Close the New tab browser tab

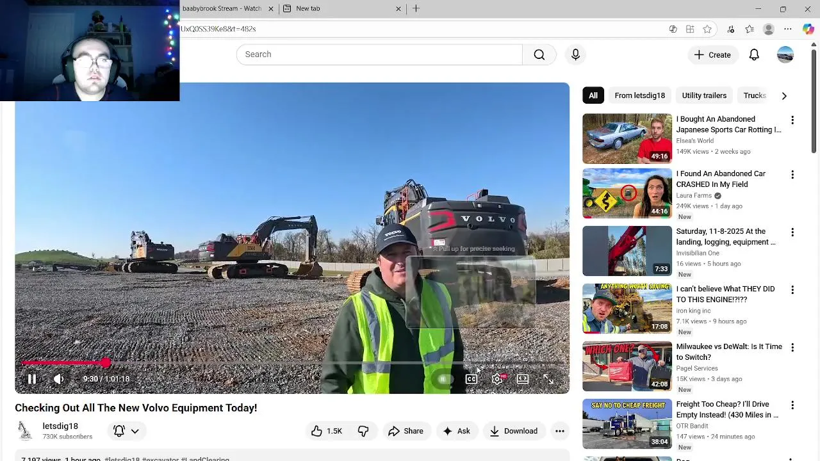tap(398, 8)
